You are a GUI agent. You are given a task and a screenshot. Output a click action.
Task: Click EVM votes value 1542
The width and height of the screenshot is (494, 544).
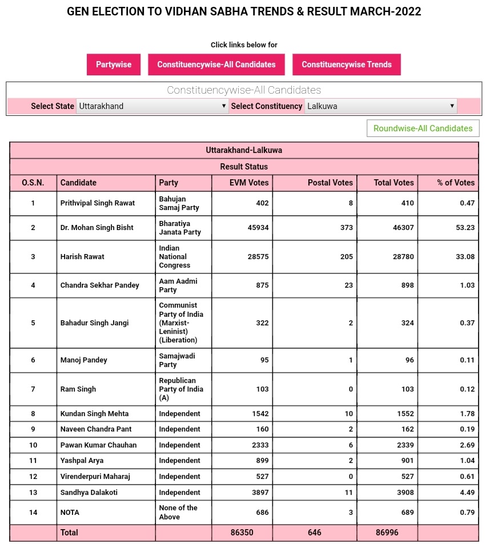[x=260, y=413]
